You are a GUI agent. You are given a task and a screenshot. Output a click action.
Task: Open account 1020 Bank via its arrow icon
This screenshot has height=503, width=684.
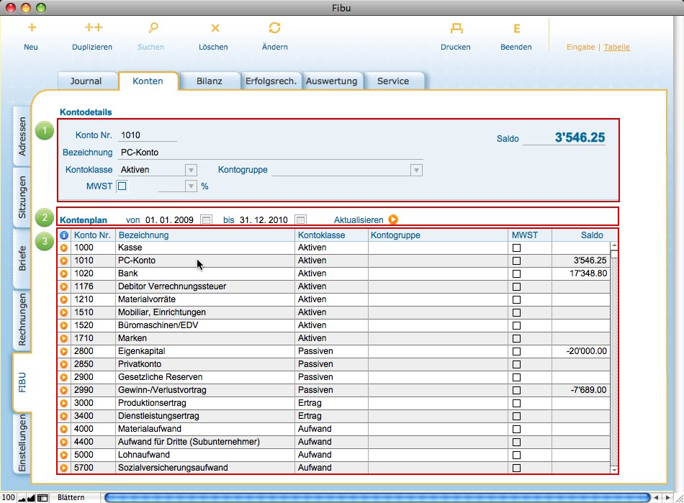point(64,273)
